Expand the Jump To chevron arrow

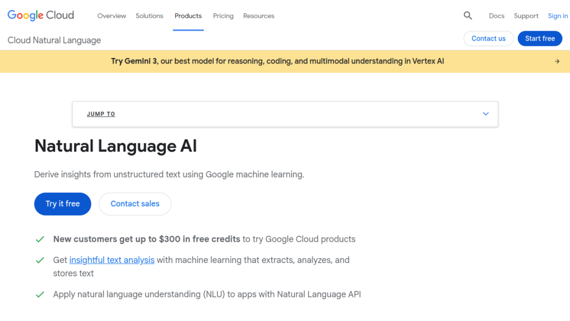485,114
